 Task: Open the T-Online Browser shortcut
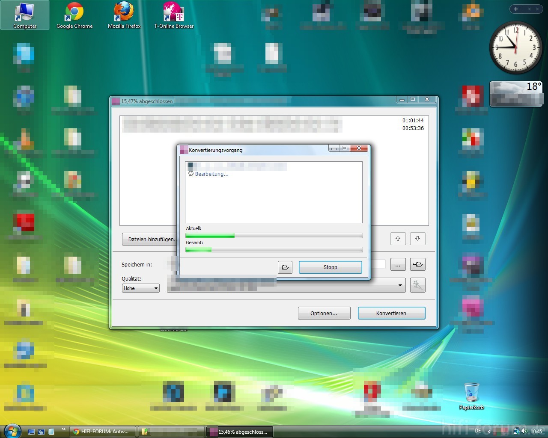[173, 15]
